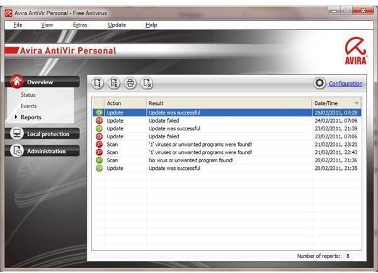Click the delete report toolbar icon

click(x=147, y=83)
